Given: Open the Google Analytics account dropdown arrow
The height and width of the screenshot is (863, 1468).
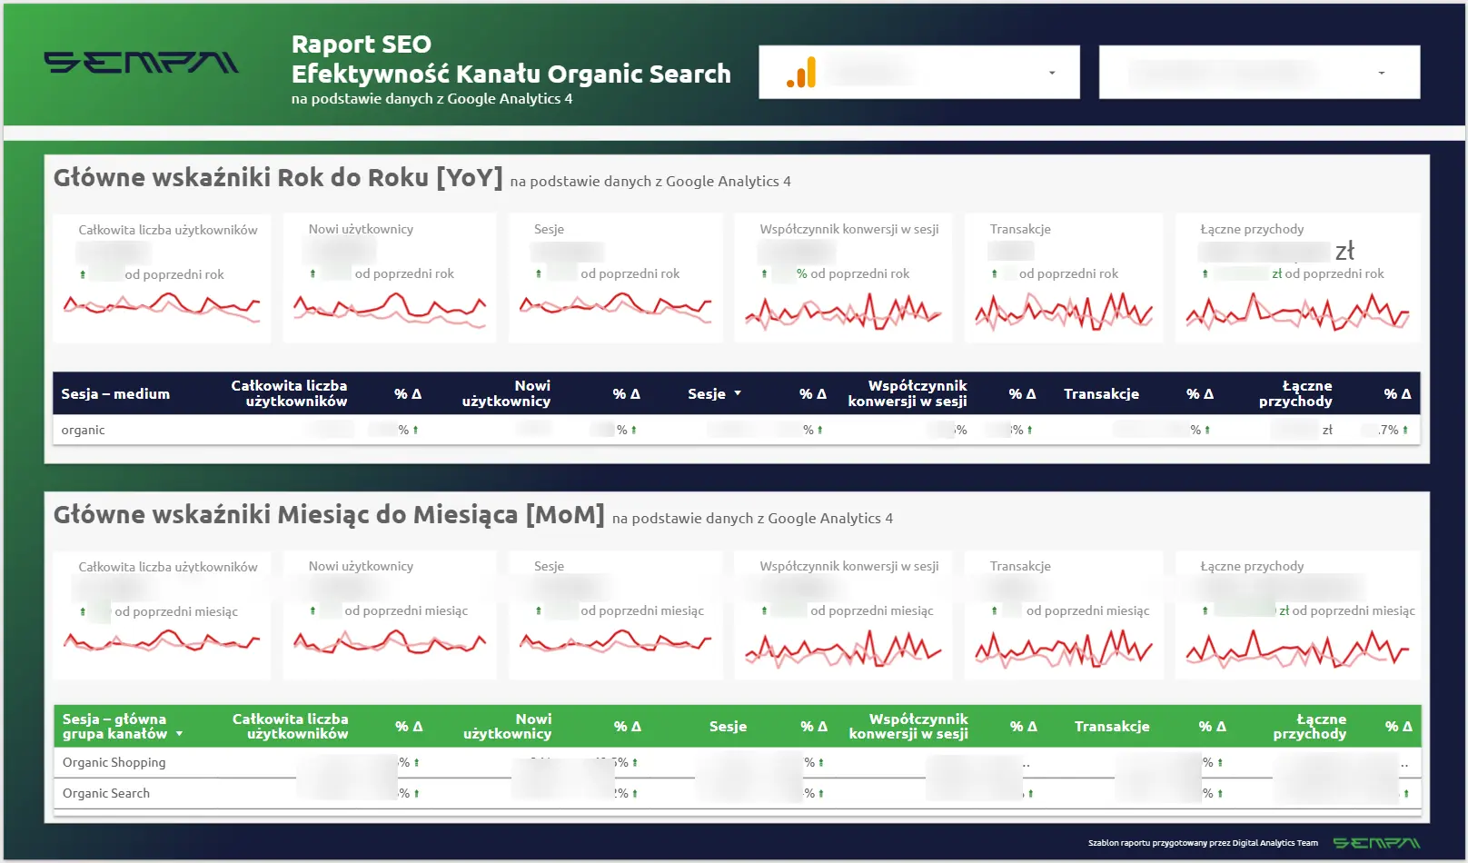Looking at the screenshot, I should 1052,73.
